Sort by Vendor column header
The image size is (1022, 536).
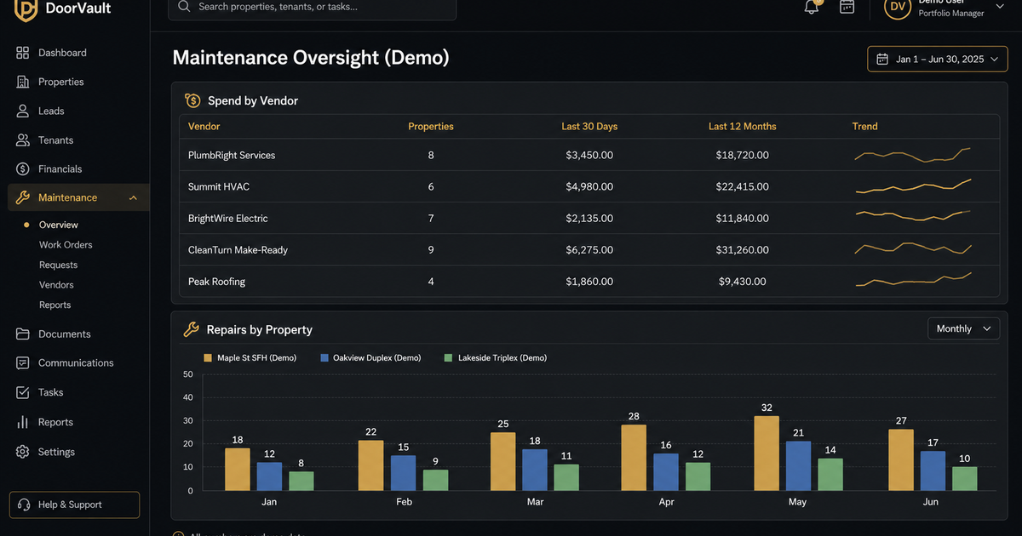(x=204, y=126)
